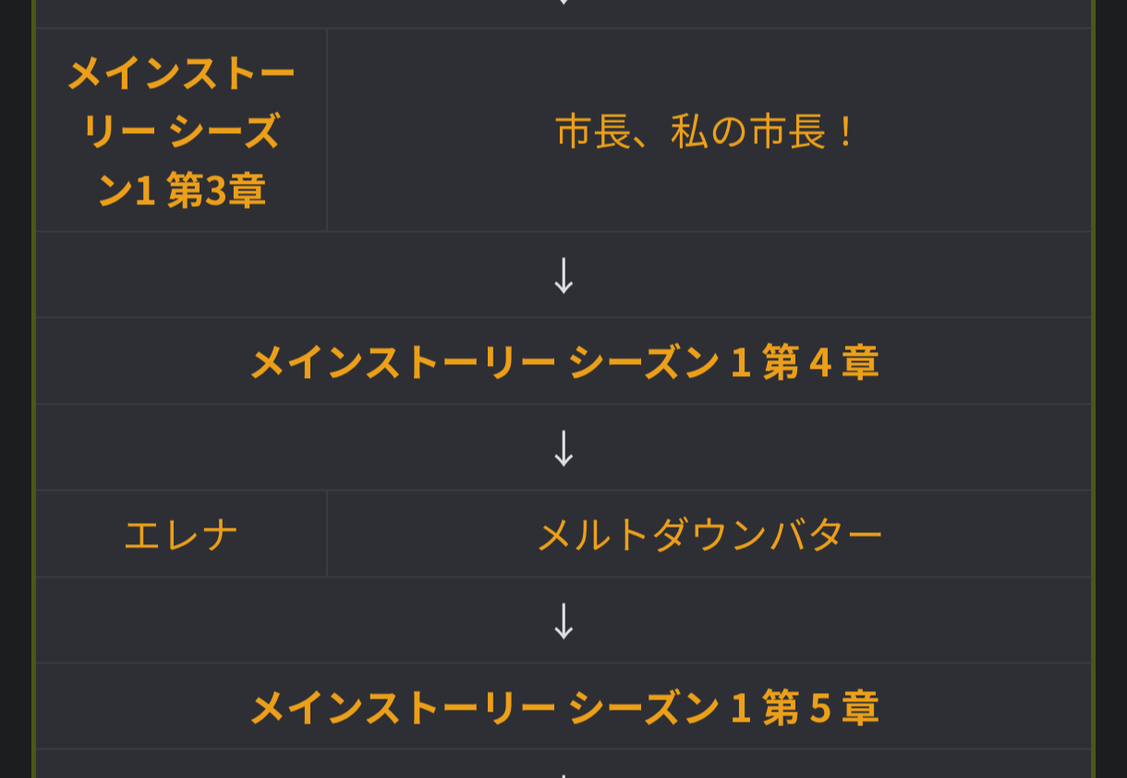
Task: Click empty cell area right of メルトダウンバター
Action: pyautogui.click(x=988, y=535)
